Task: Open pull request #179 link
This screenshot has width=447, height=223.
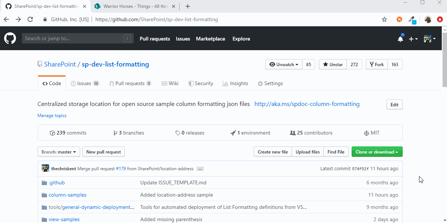Action: click(121, 169)
